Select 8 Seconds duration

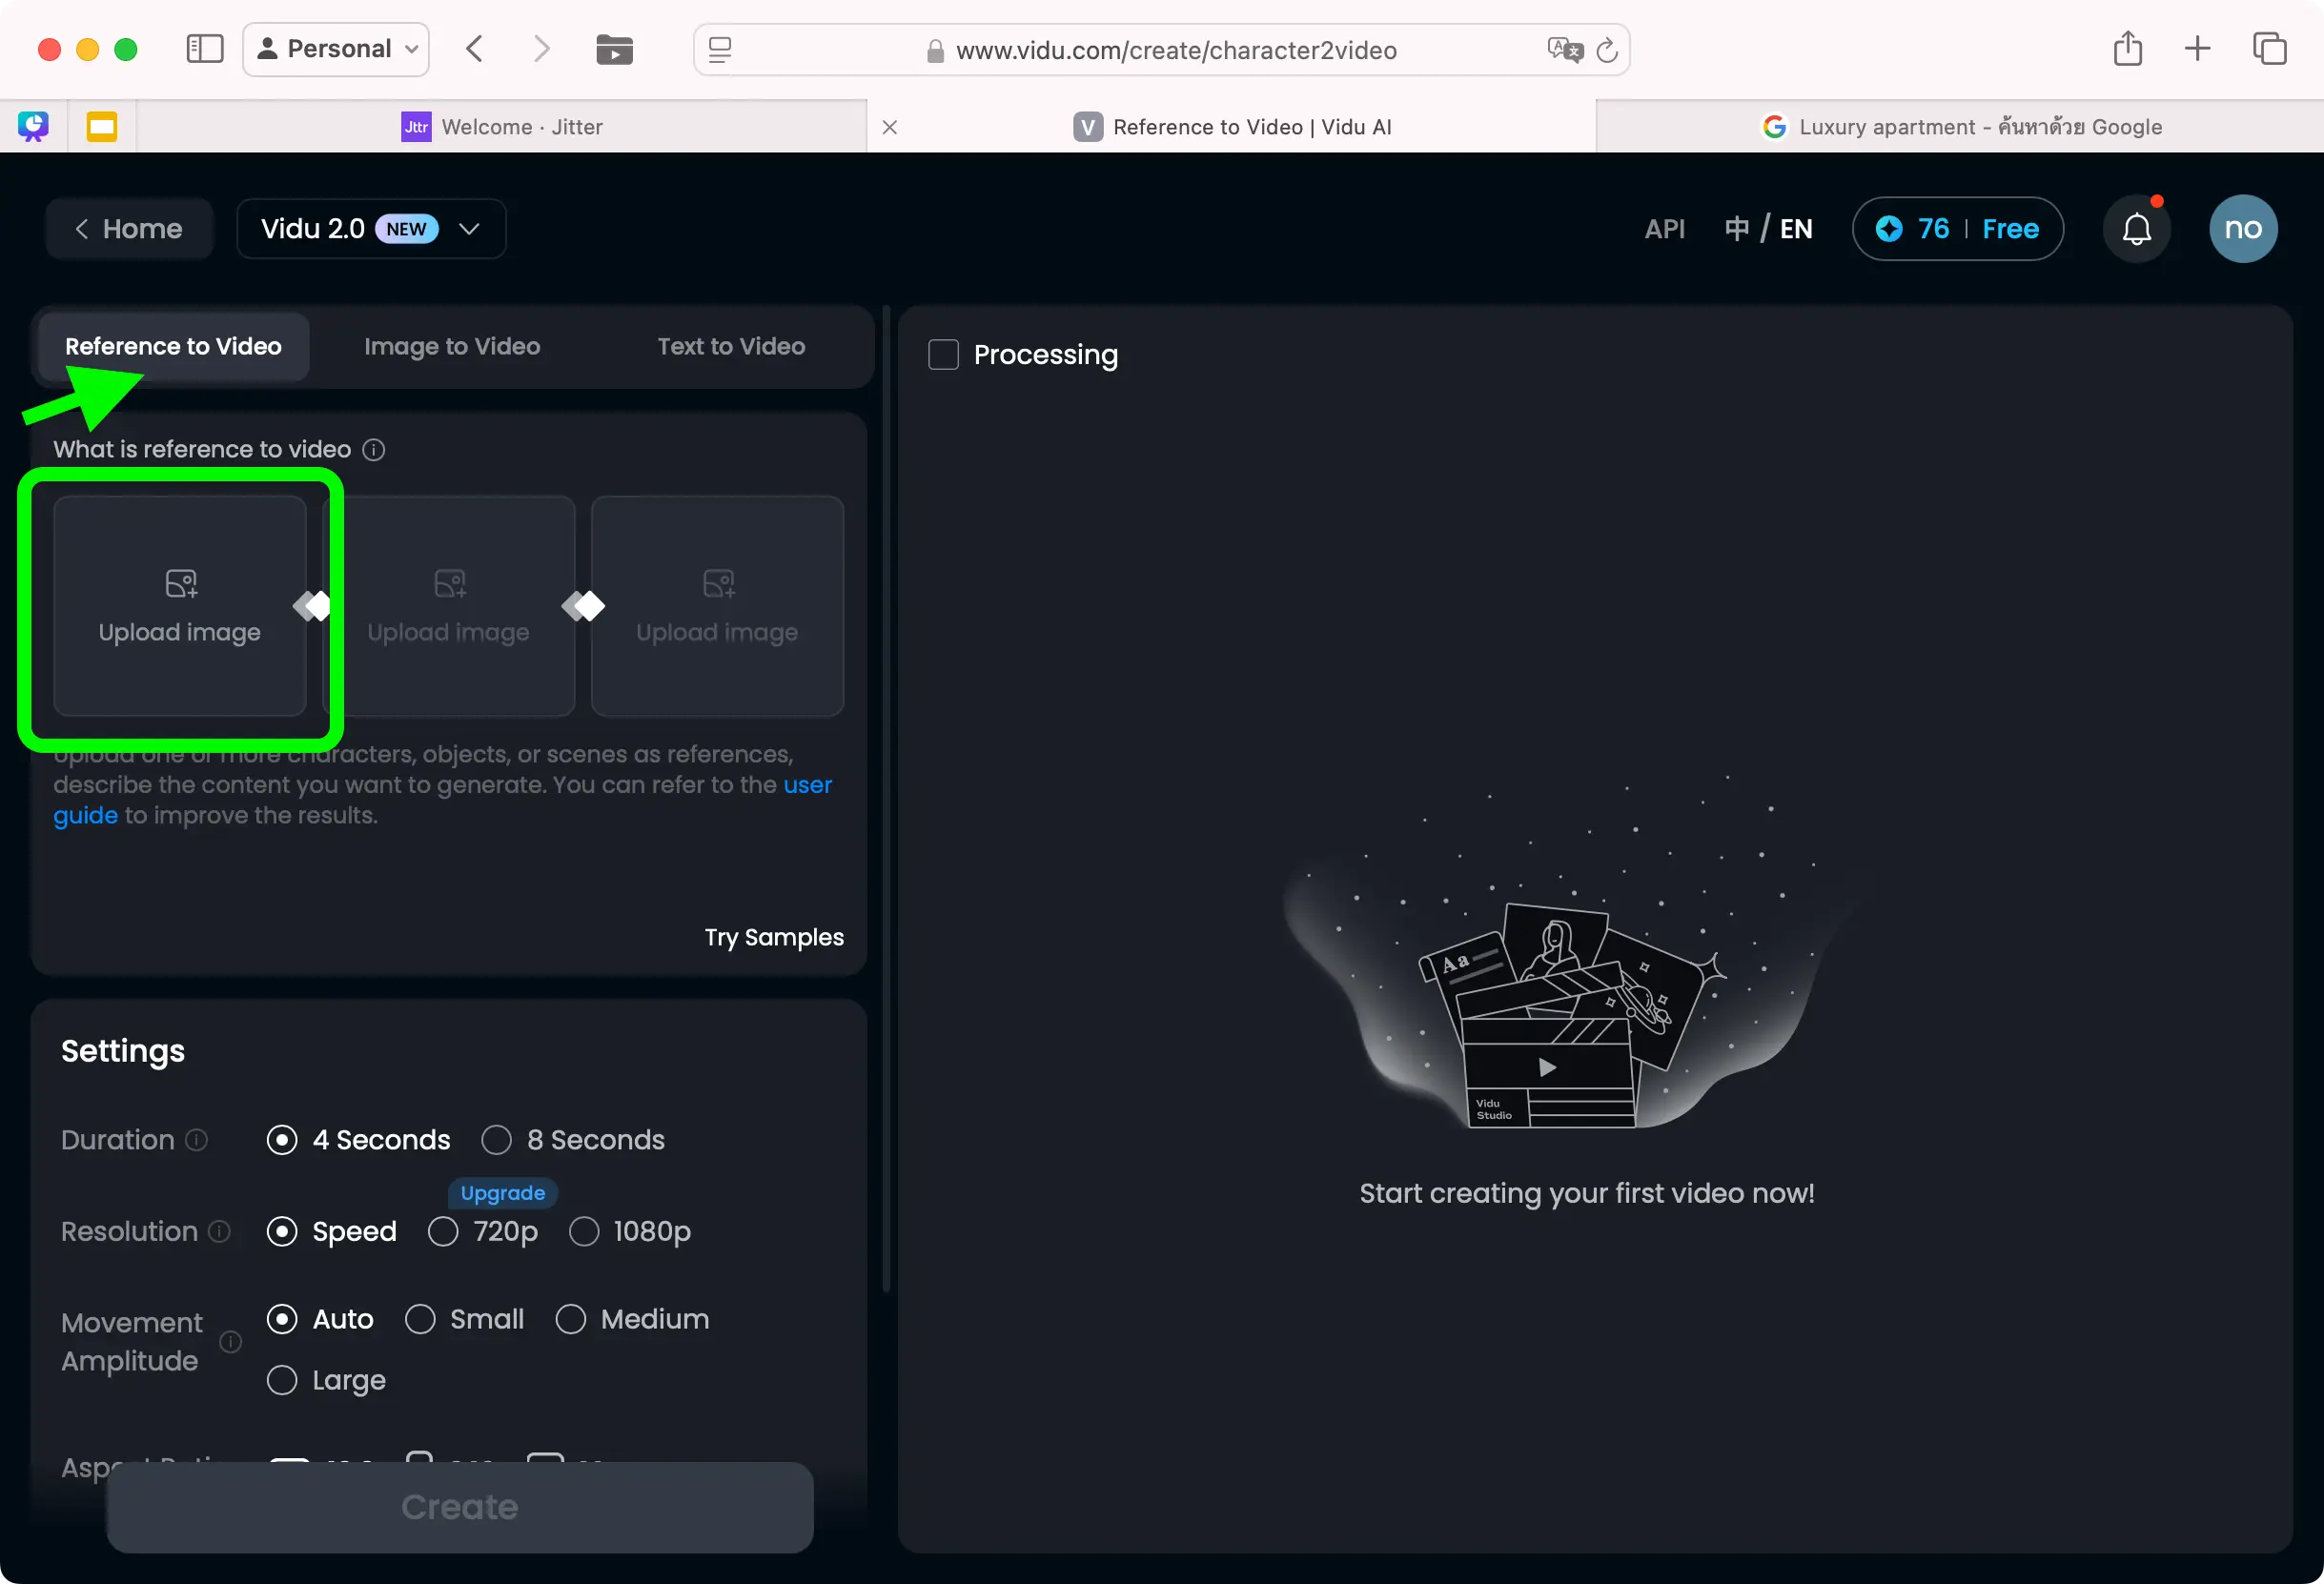(x=497, y=1140)
